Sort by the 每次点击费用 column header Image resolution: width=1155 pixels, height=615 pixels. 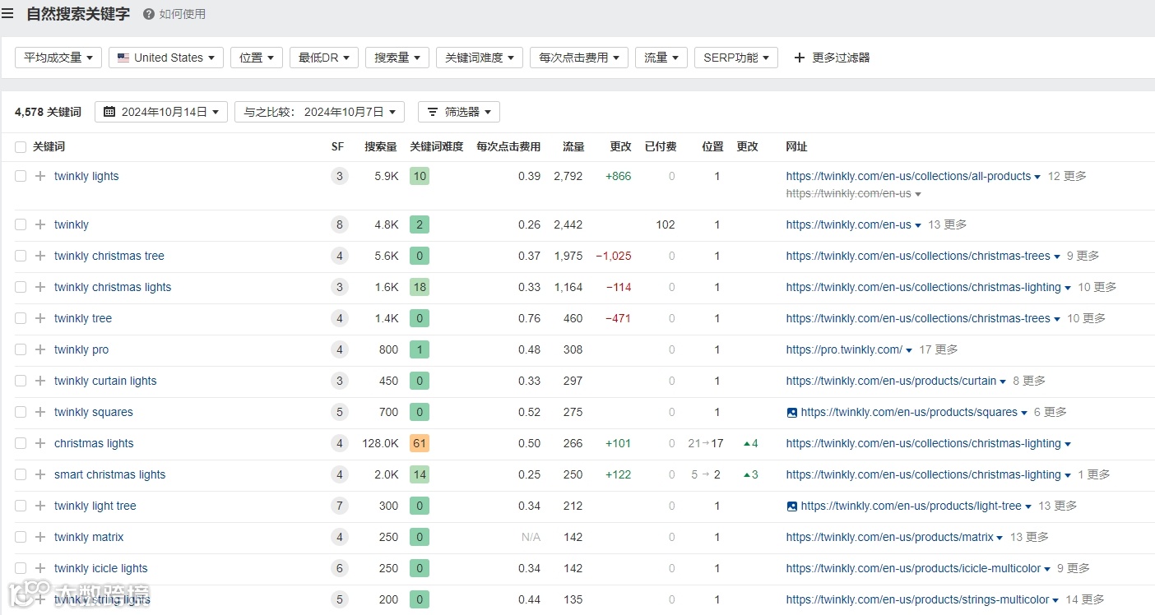pyautogui.click(x=508, y=147)
